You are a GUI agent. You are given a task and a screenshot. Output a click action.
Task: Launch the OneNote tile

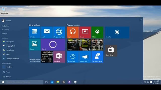point(59,57)
